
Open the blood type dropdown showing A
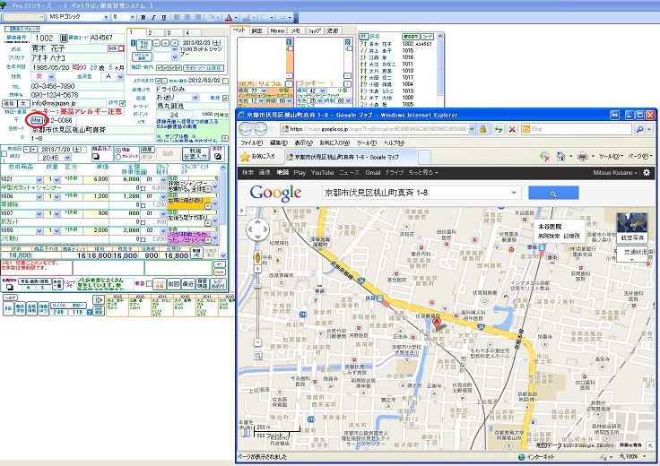coord(119,76)
